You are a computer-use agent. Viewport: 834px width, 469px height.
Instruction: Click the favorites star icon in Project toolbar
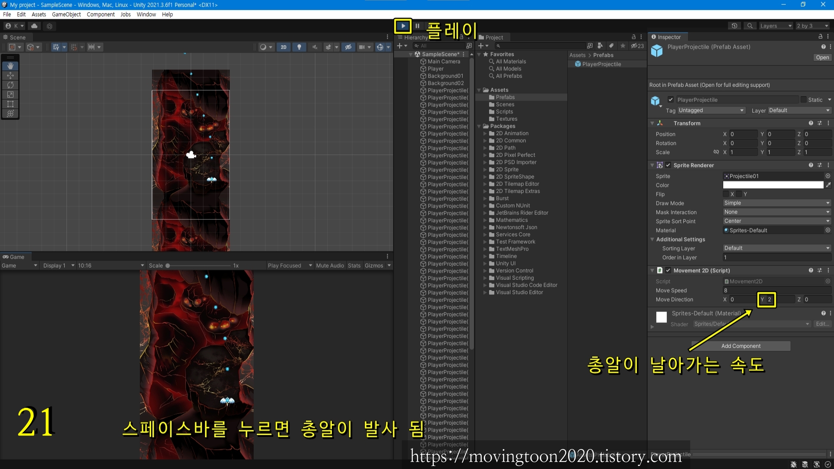click(x=622, y=46)
